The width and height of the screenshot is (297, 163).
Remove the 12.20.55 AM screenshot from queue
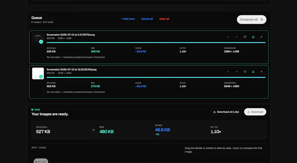[x=261, y=72]
